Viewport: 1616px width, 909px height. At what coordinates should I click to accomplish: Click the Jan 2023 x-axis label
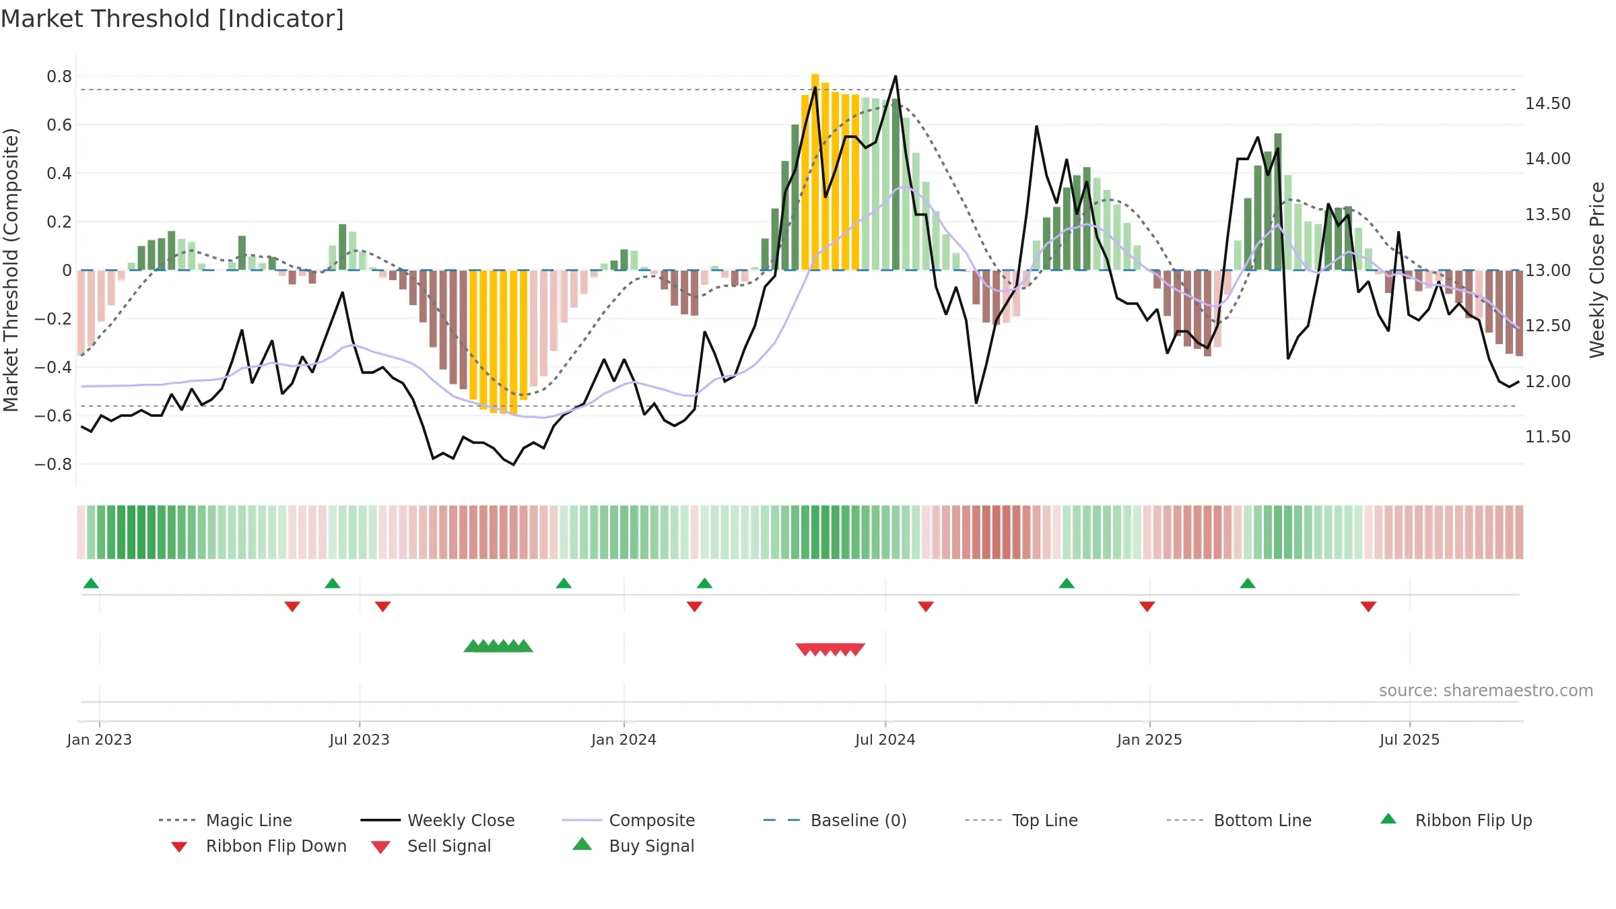(100, 739)
